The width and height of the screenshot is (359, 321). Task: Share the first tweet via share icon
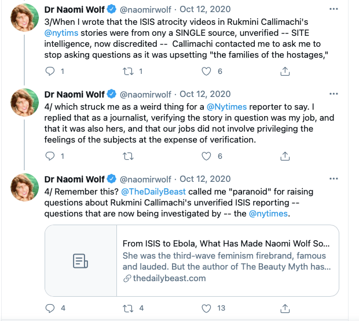click(x=285, y=72)
